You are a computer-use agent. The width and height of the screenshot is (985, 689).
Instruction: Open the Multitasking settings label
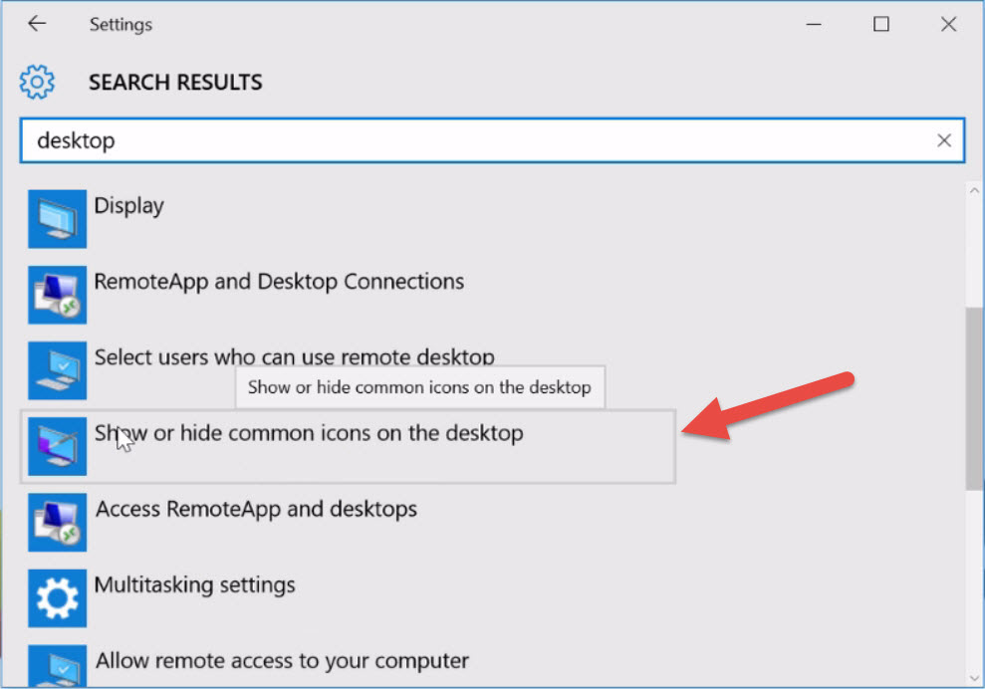click(194, 585)
